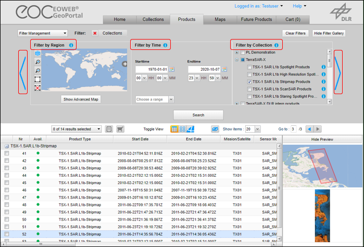Click the globe full-extent map icon
The height and width of the screenshot is (247, 364).
pyautogui.click(x=37, y=53)
